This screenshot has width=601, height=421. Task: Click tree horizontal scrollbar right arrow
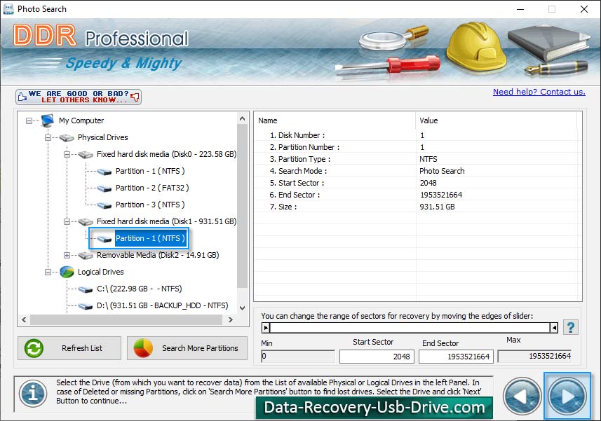pos(230,320)
